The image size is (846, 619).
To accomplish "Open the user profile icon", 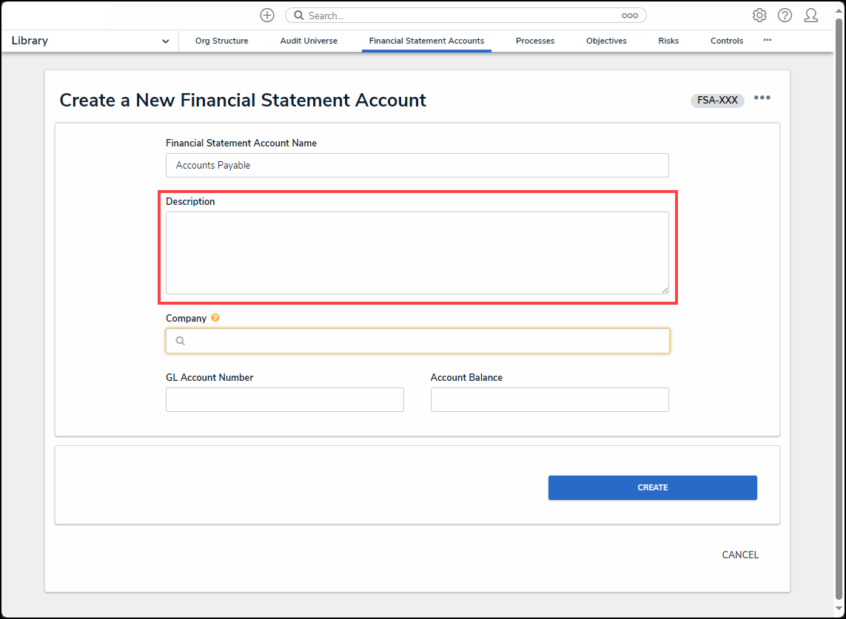I will coord(810,16).
